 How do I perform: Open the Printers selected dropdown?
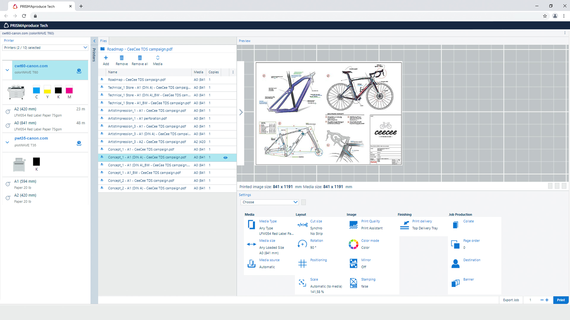[x=45, y=48]
